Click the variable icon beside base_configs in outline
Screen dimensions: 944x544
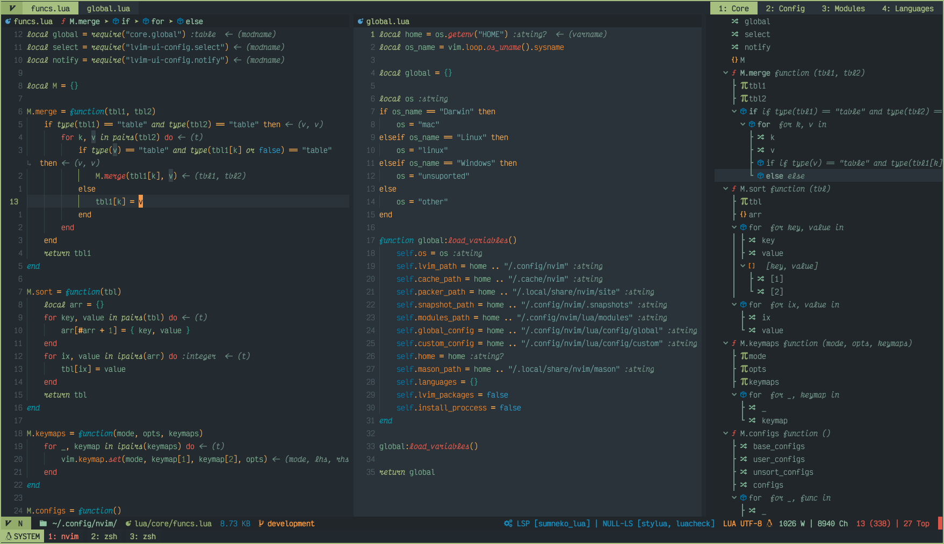pos(744,446)
